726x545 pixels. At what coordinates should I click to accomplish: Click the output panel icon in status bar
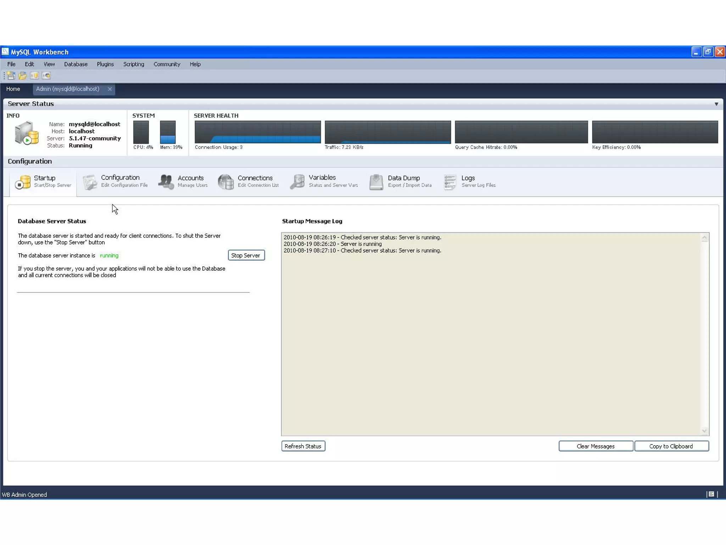pyautogui.click(x=711, y=494)
